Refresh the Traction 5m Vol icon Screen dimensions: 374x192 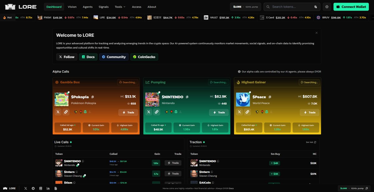[315, 142]
